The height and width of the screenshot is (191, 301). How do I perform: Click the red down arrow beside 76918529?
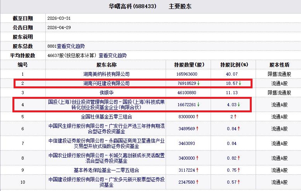tap(199, 83)
